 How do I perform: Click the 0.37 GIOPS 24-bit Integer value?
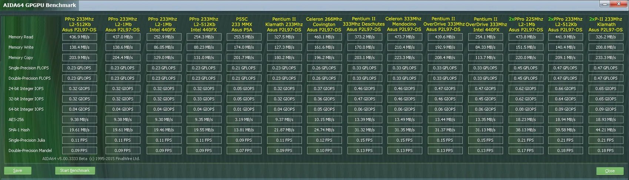324,89
